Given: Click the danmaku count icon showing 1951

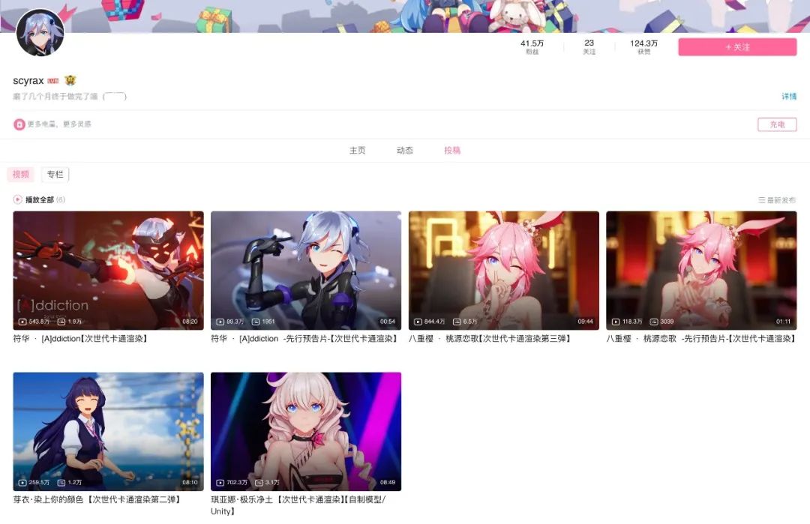Looking at the screenshot, I should tap(256, 322).
